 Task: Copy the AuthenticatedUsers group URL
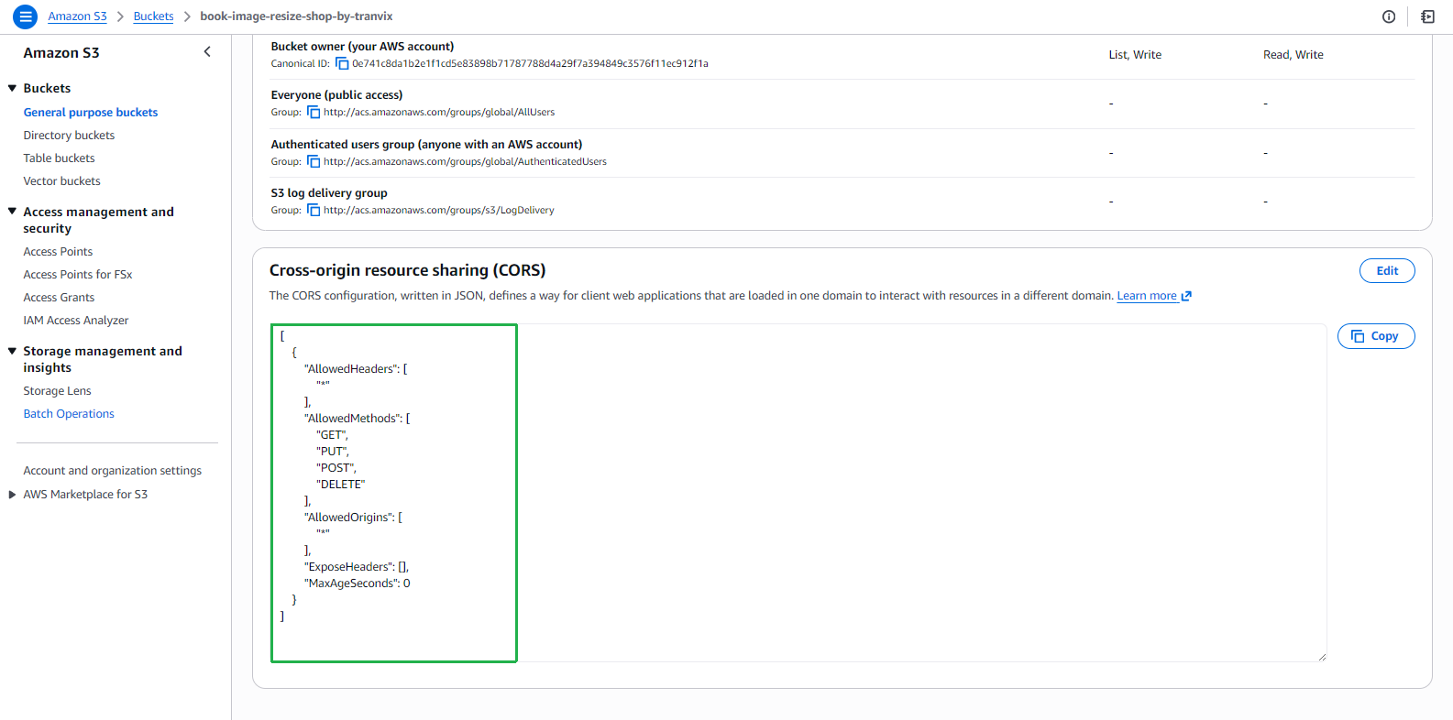[x=314, y=161]
